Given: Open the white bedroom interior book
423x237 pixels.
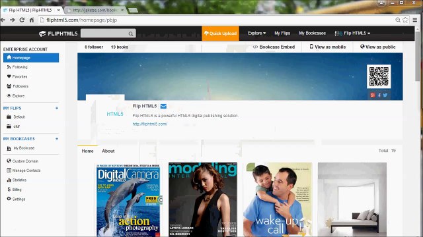Looking at the screenshot, I should (x=352, y=199).
